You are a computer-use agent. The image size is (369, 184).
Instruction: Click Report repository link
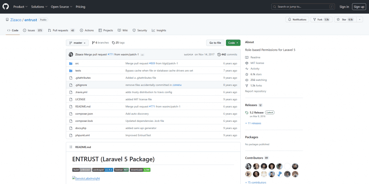point(255,91)
